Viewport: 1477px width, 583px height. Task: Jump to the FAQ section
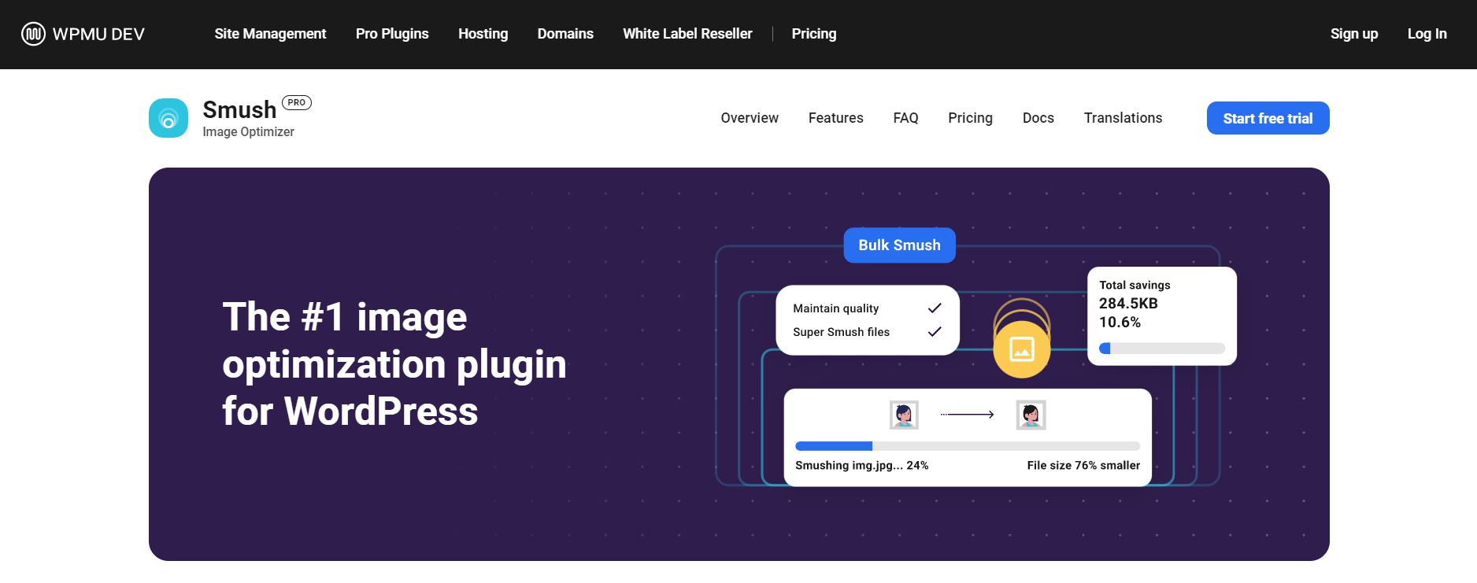click(905, 118)
